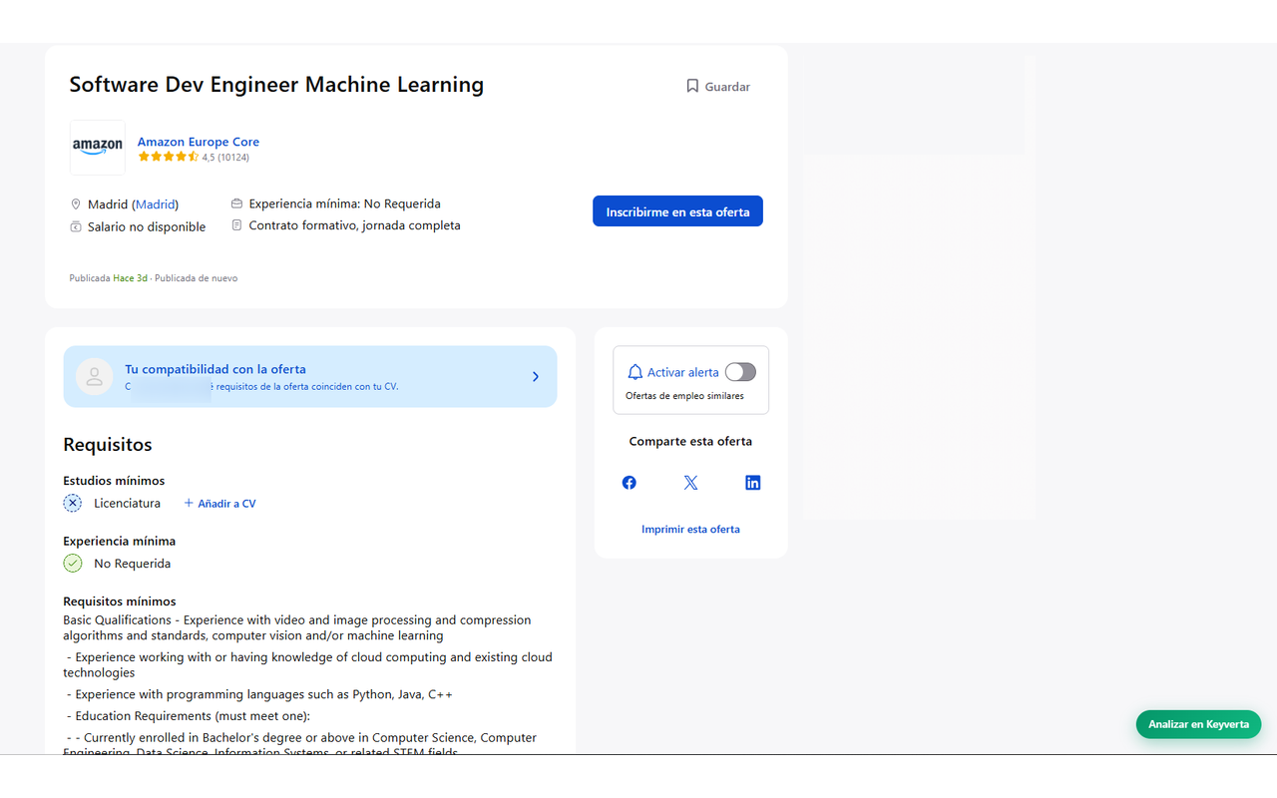Click Ofertas de empleo similares label
1277x798 pixels.
684,396
